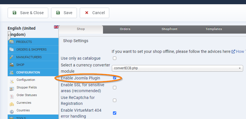The width and height of the screenshot is (246, 119).
Task: Toggle Use ReCaptcha for Registration checkbox
Action: coord(115,100)
